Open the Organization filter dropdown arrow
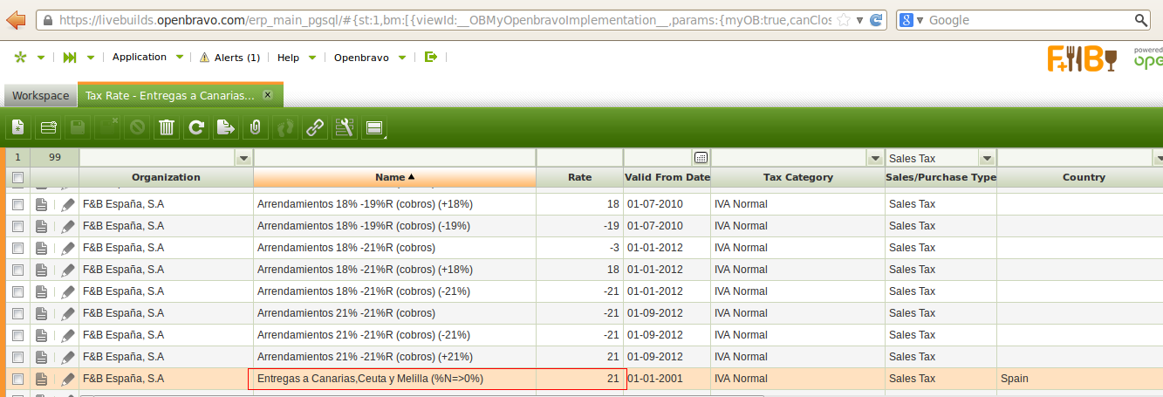Viewport: 1163px width, 397px height. [x=244, y=159]
